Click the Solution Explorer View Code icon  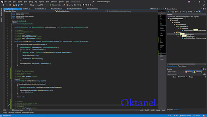click(x=194, y=12)
